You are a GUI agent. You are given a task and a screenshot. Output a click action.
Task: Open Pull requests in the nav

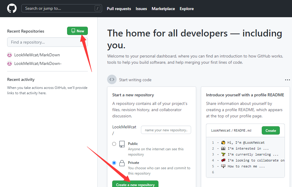point(119,9)
